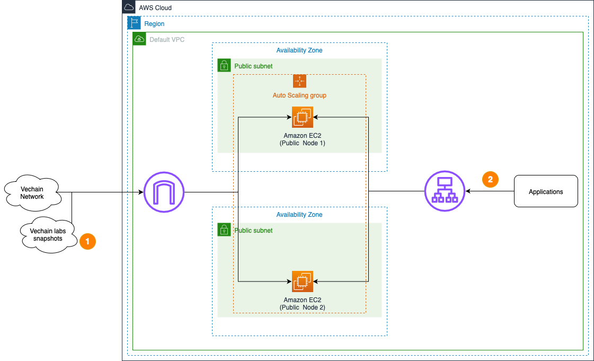The height and width of the screenshot is (361, 594).
Task: Click the upper Public subnet lock icon
Action: [224, 66]
